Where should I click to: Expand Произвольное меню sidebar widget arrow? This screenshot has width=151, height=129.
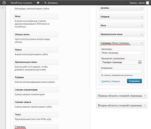tap(142, 34)
